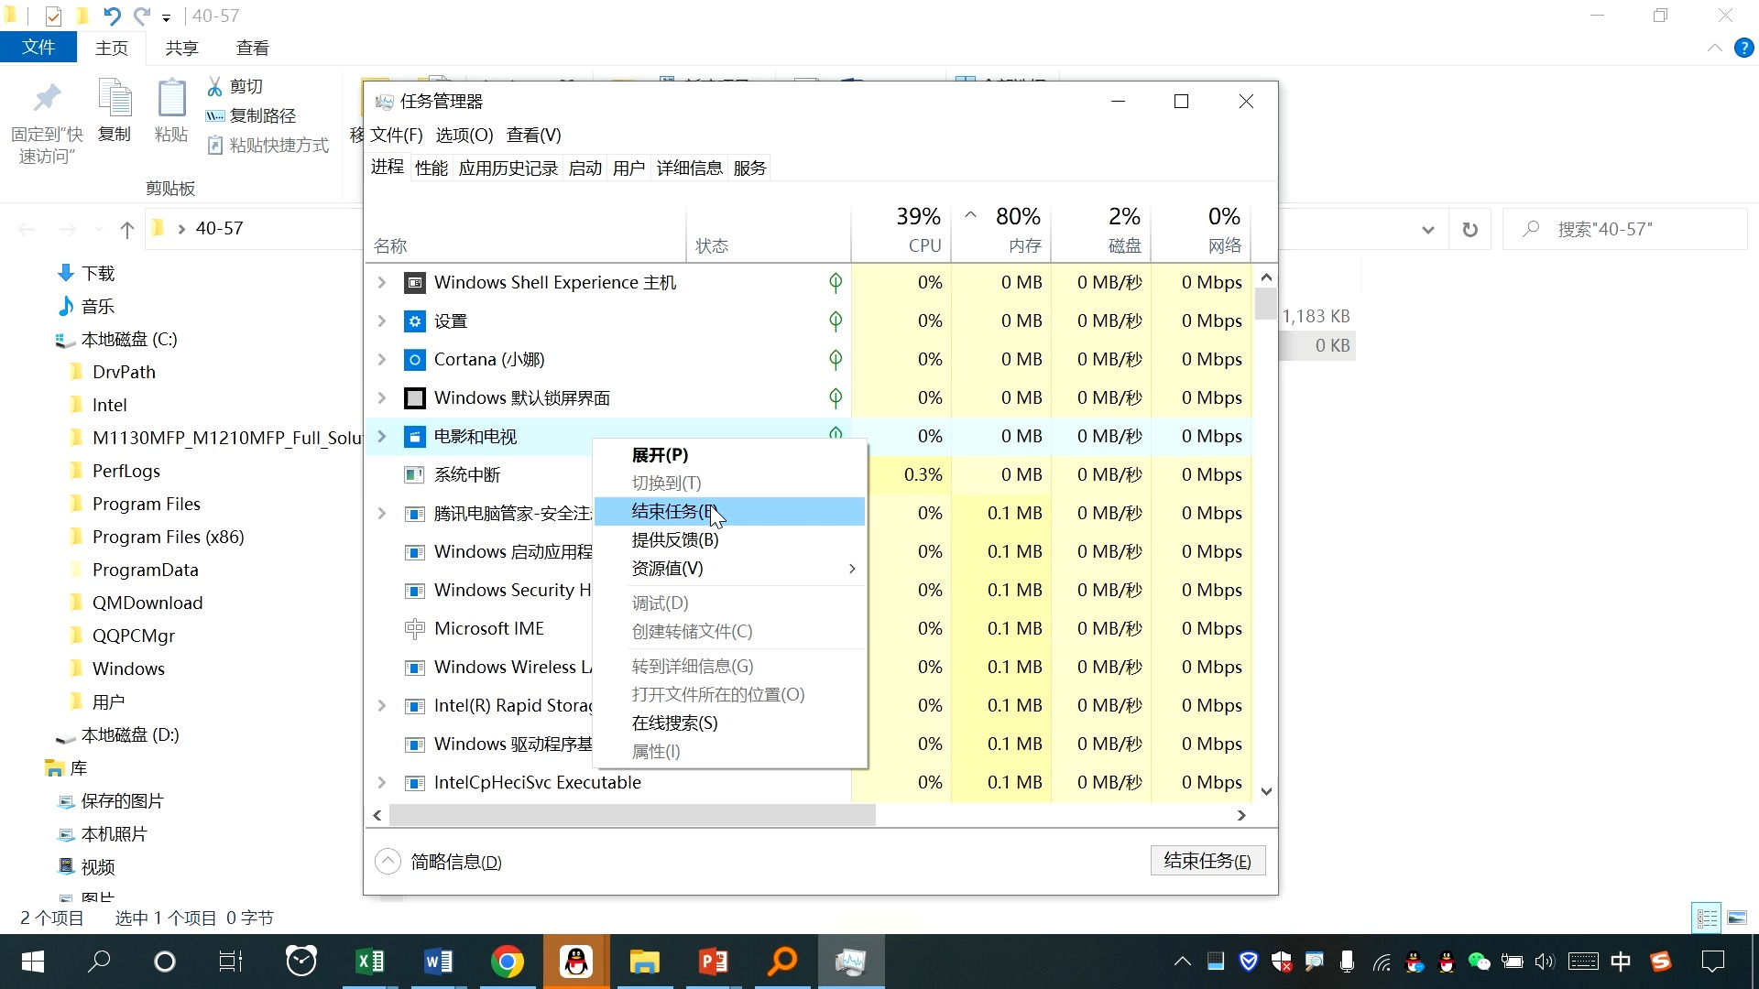Click the Cortana process icon
This screenshot has width=1759, height=989.
pyautogui.click(x=415, y=360)
